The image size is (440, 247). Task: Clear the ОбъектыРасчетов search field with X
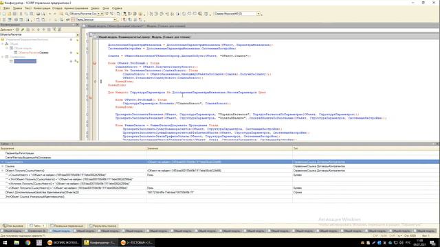tap(78, 35)
